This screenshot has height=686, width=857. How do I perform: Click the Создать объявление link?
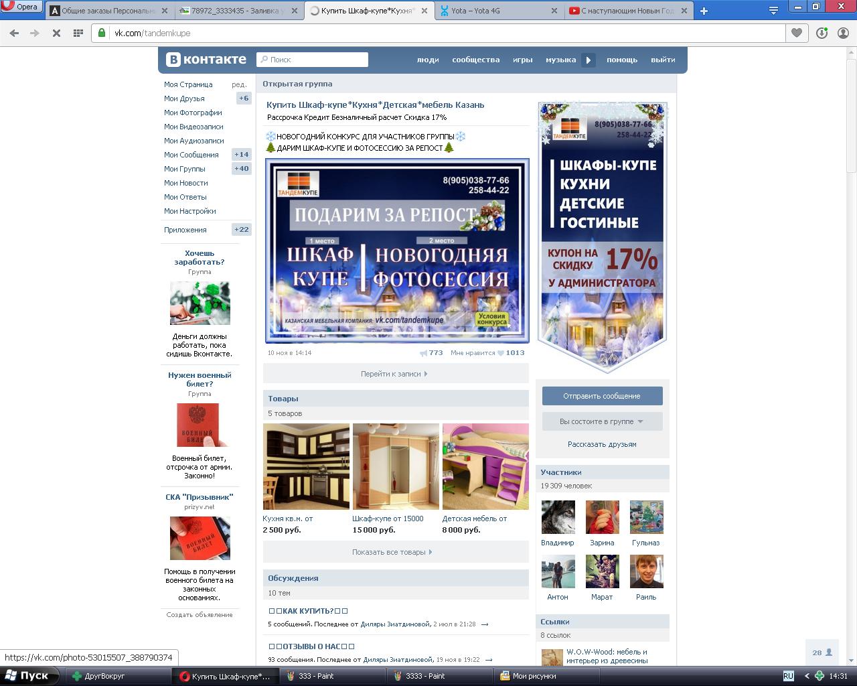pos(200,615)
